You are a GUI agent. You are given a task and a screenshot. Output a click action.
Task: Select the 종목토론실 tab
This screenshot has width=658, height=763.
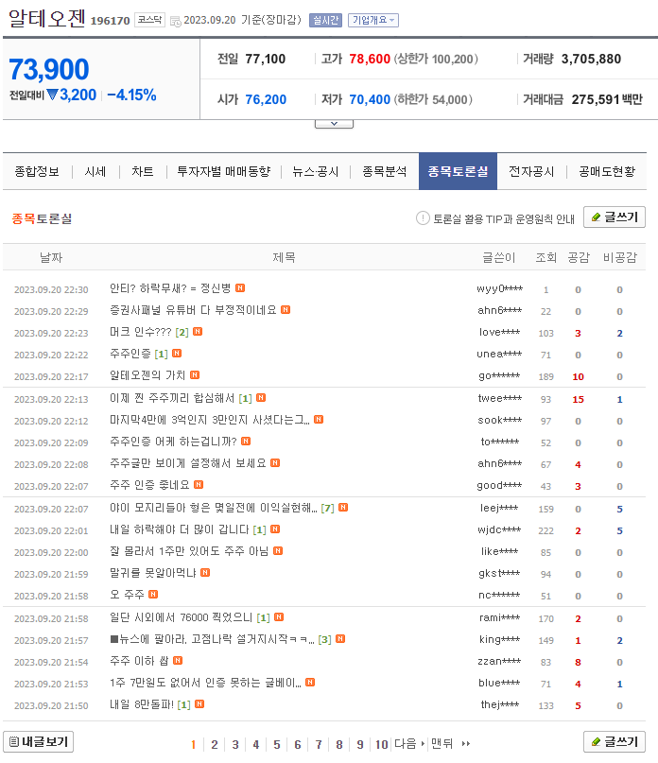pyautogui.click(x=458, y=171)
